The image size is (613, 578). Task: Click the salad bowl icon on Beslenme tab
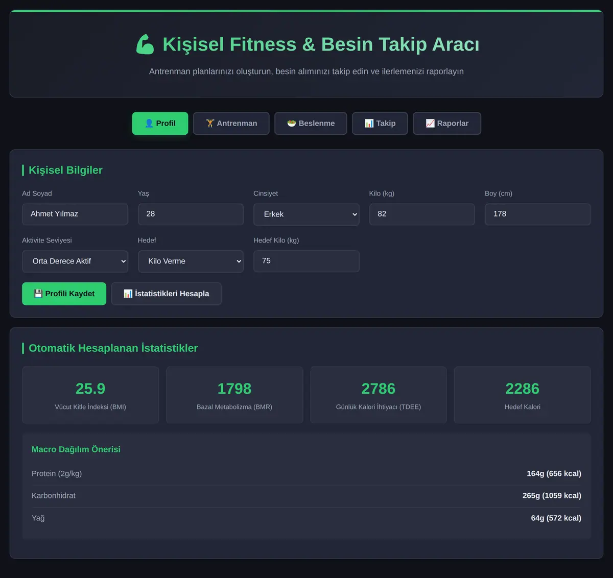(x=292, y=124)
